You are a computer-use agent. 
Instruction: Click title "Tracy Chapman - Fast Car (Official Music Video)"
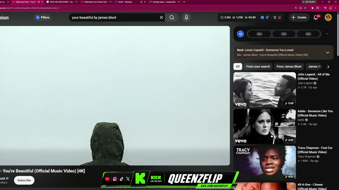pos(315,150)
